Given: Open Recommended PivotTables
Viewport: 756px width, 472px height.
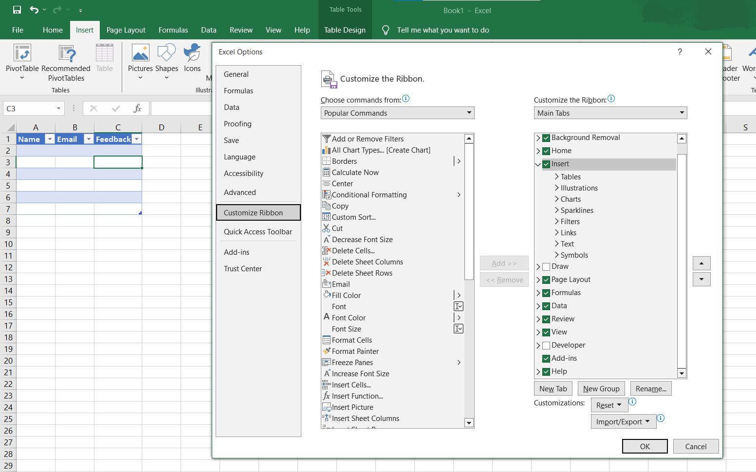Looking at the screenshot, I should pos(66,64).
